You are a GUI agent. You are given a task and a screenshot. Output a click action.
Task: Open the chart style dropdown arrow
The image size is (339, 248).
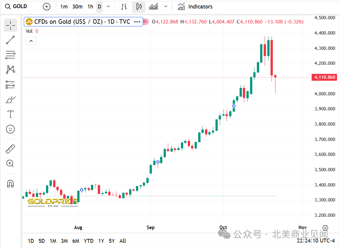(166, 7)
